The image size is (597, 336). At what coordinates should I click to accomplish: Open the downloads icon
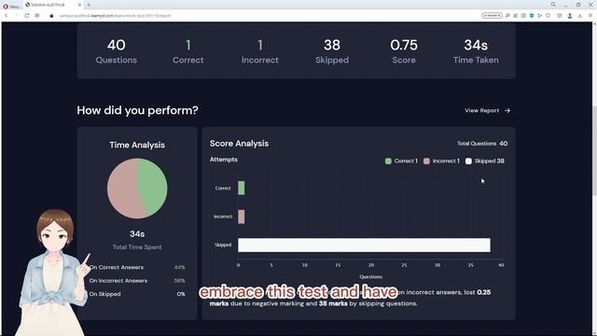pyautogui.click(x=580, y=16)
